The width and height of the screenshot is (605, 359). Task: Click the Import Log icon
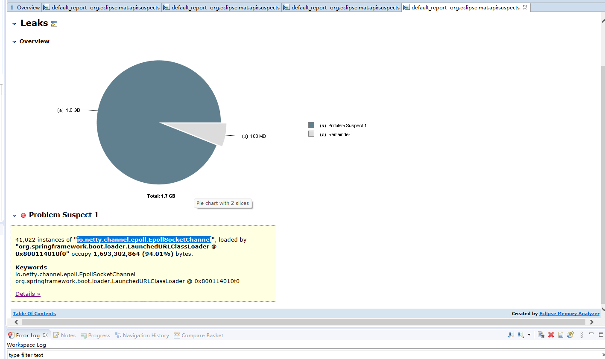(521, 335)
